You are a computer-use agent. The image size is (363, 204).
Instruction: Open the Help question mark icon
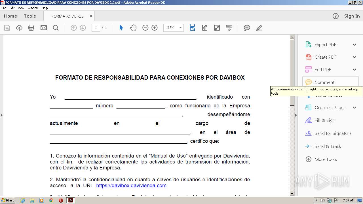[x=335, y=16]
